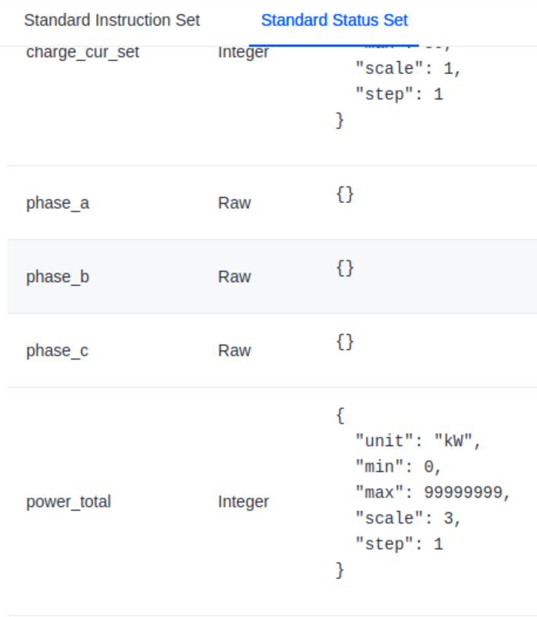Click the "scale": 1 line of charge_cur_set

(407, 69)
